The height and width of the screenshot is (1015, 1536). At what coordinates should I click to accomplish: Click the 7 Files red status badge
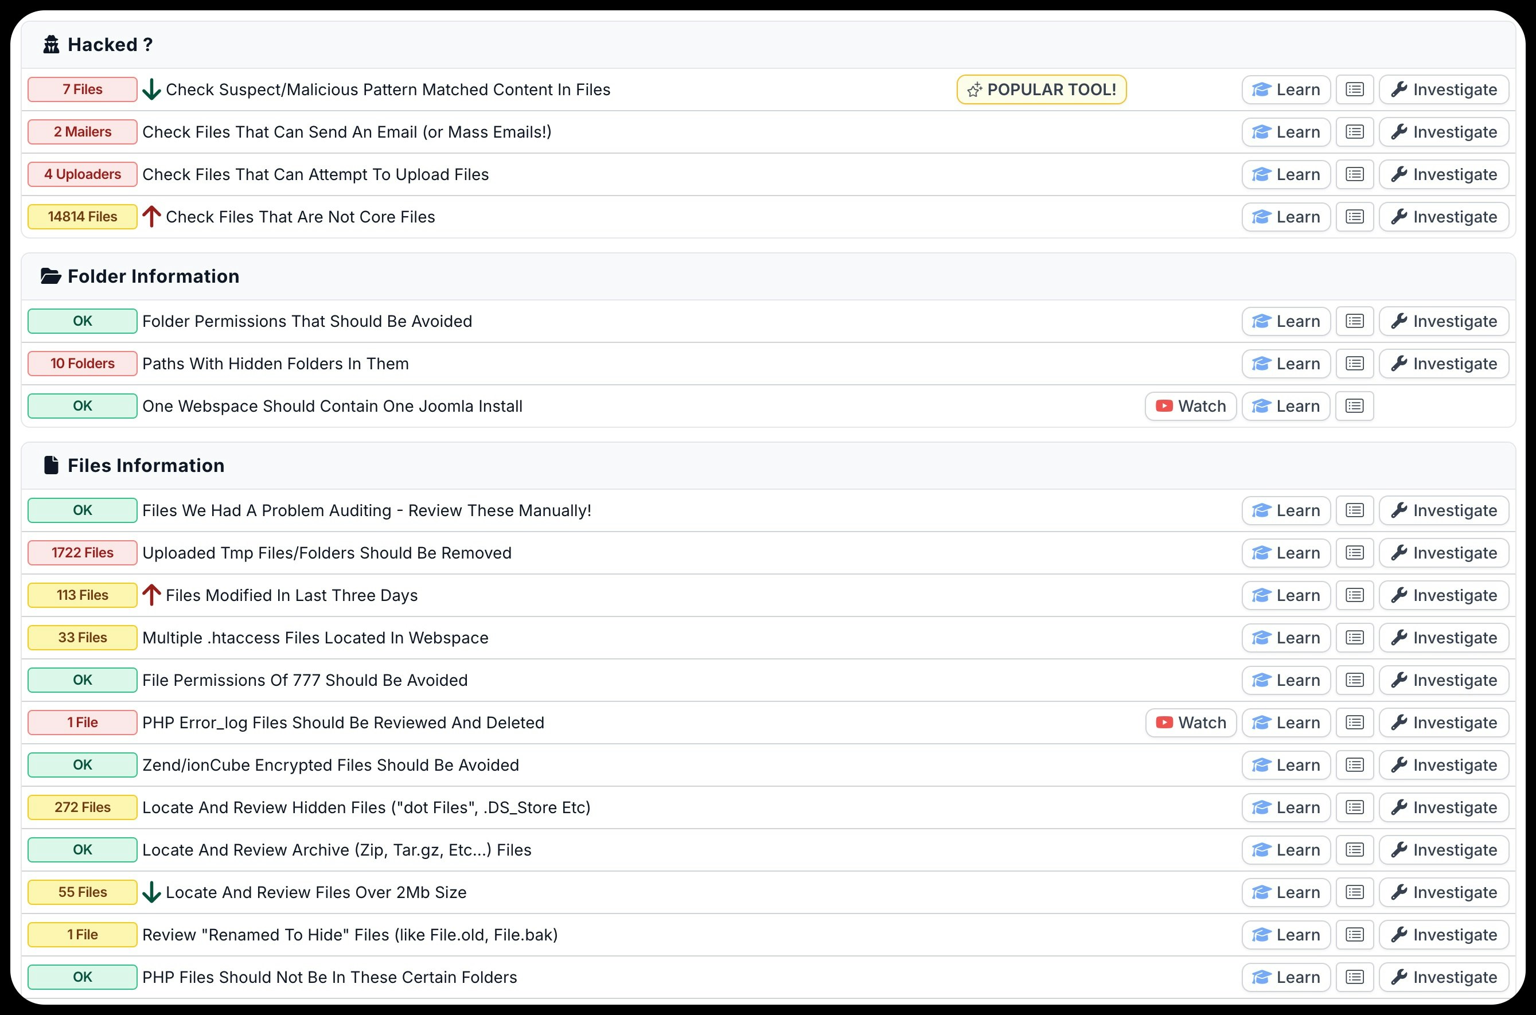point(82,89)
